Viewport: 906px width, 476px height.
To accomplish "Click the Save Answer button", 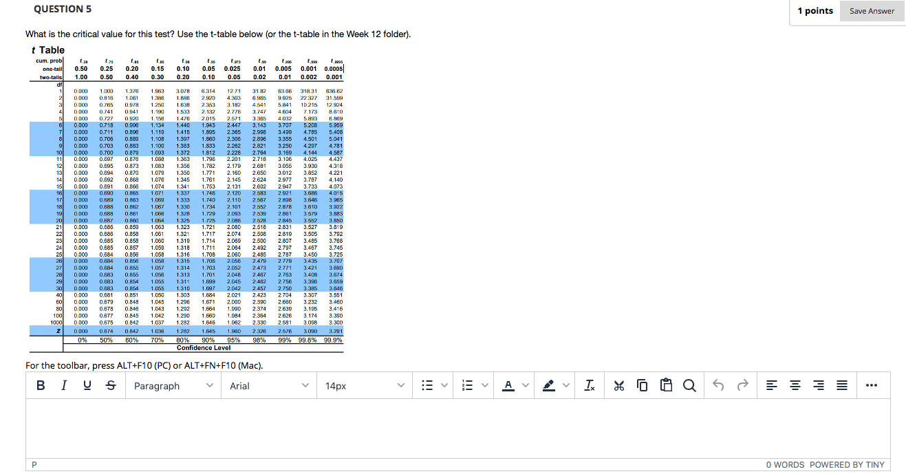I will (872, 11).
